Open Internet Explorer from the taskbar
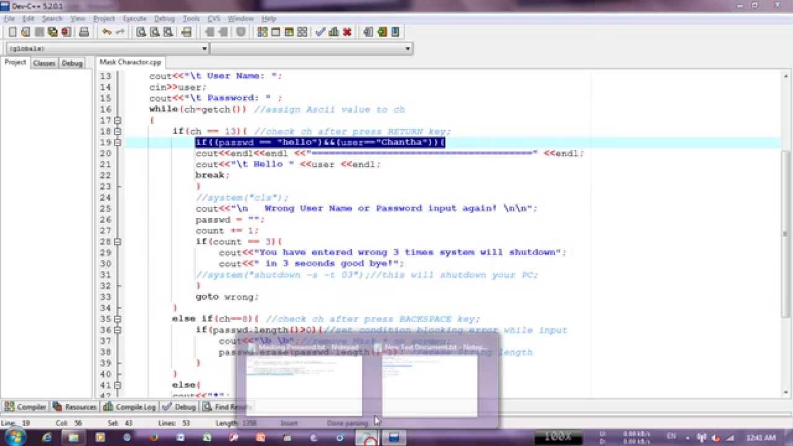The width and height of the screenshot is (793, 446). 47,437
